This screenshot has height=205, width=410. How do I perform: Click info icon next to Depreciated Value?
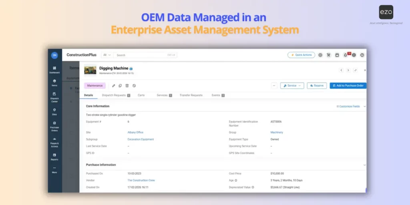253,187
